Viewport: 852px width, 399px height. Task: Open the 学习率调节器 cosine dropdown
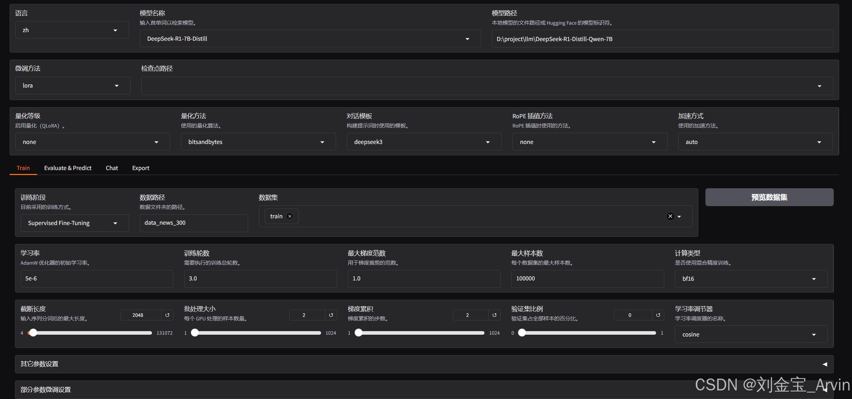tap(751, 334)
